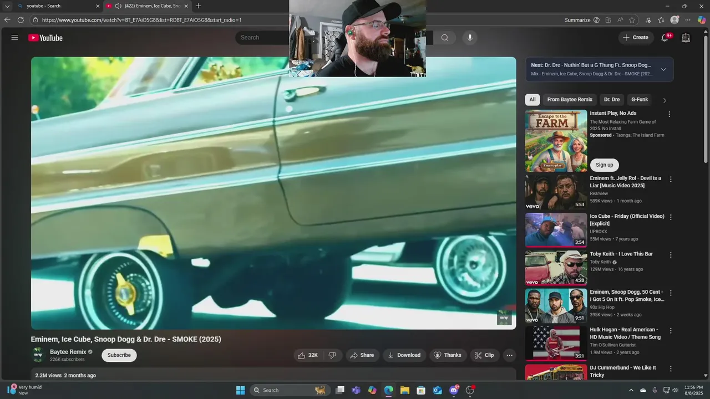Open the tab actions menu chevron
Screen dimensions: 710x399
(x=7, y=6)
